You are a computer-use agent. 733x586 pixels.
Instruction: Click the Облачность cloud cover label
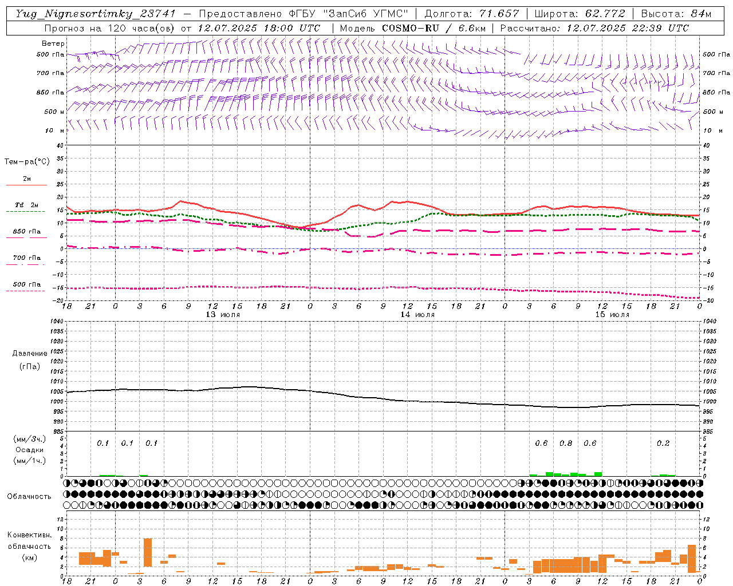point(29,497)
